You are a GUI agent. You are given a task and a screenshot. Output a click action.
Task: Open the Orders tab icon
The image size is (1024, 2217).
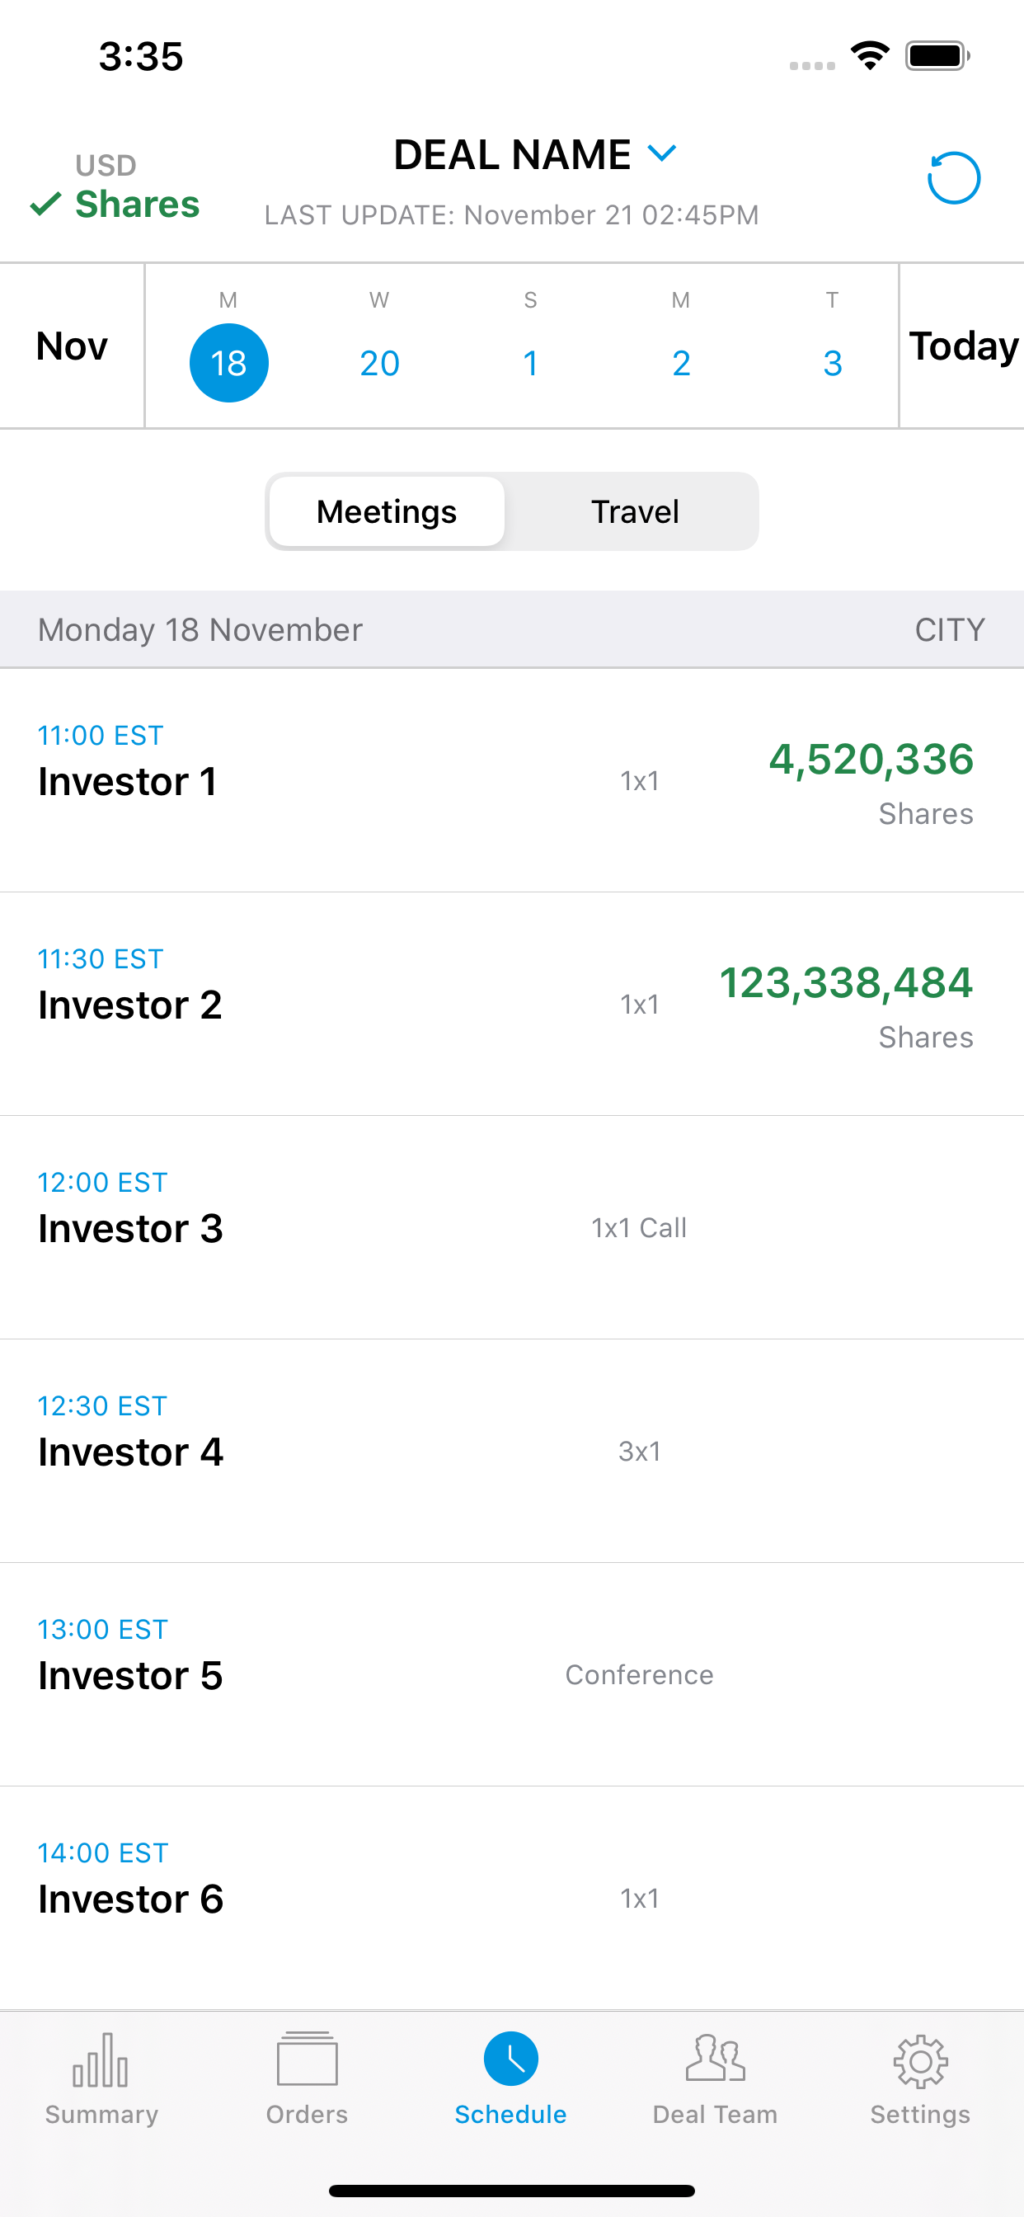(308, 2059)
